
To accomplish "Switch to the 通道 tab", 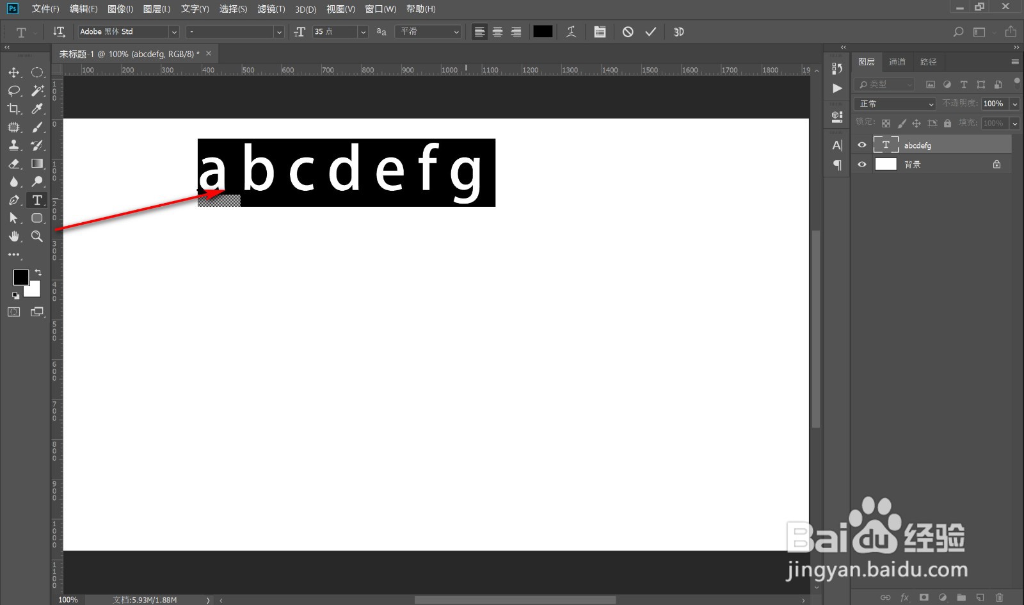I will (897, 61).
